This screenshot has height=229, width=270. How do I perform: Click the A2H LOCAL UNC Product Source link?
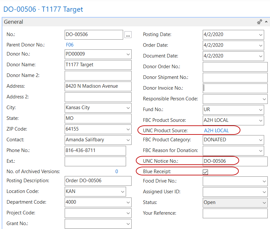tap(216, 131)
